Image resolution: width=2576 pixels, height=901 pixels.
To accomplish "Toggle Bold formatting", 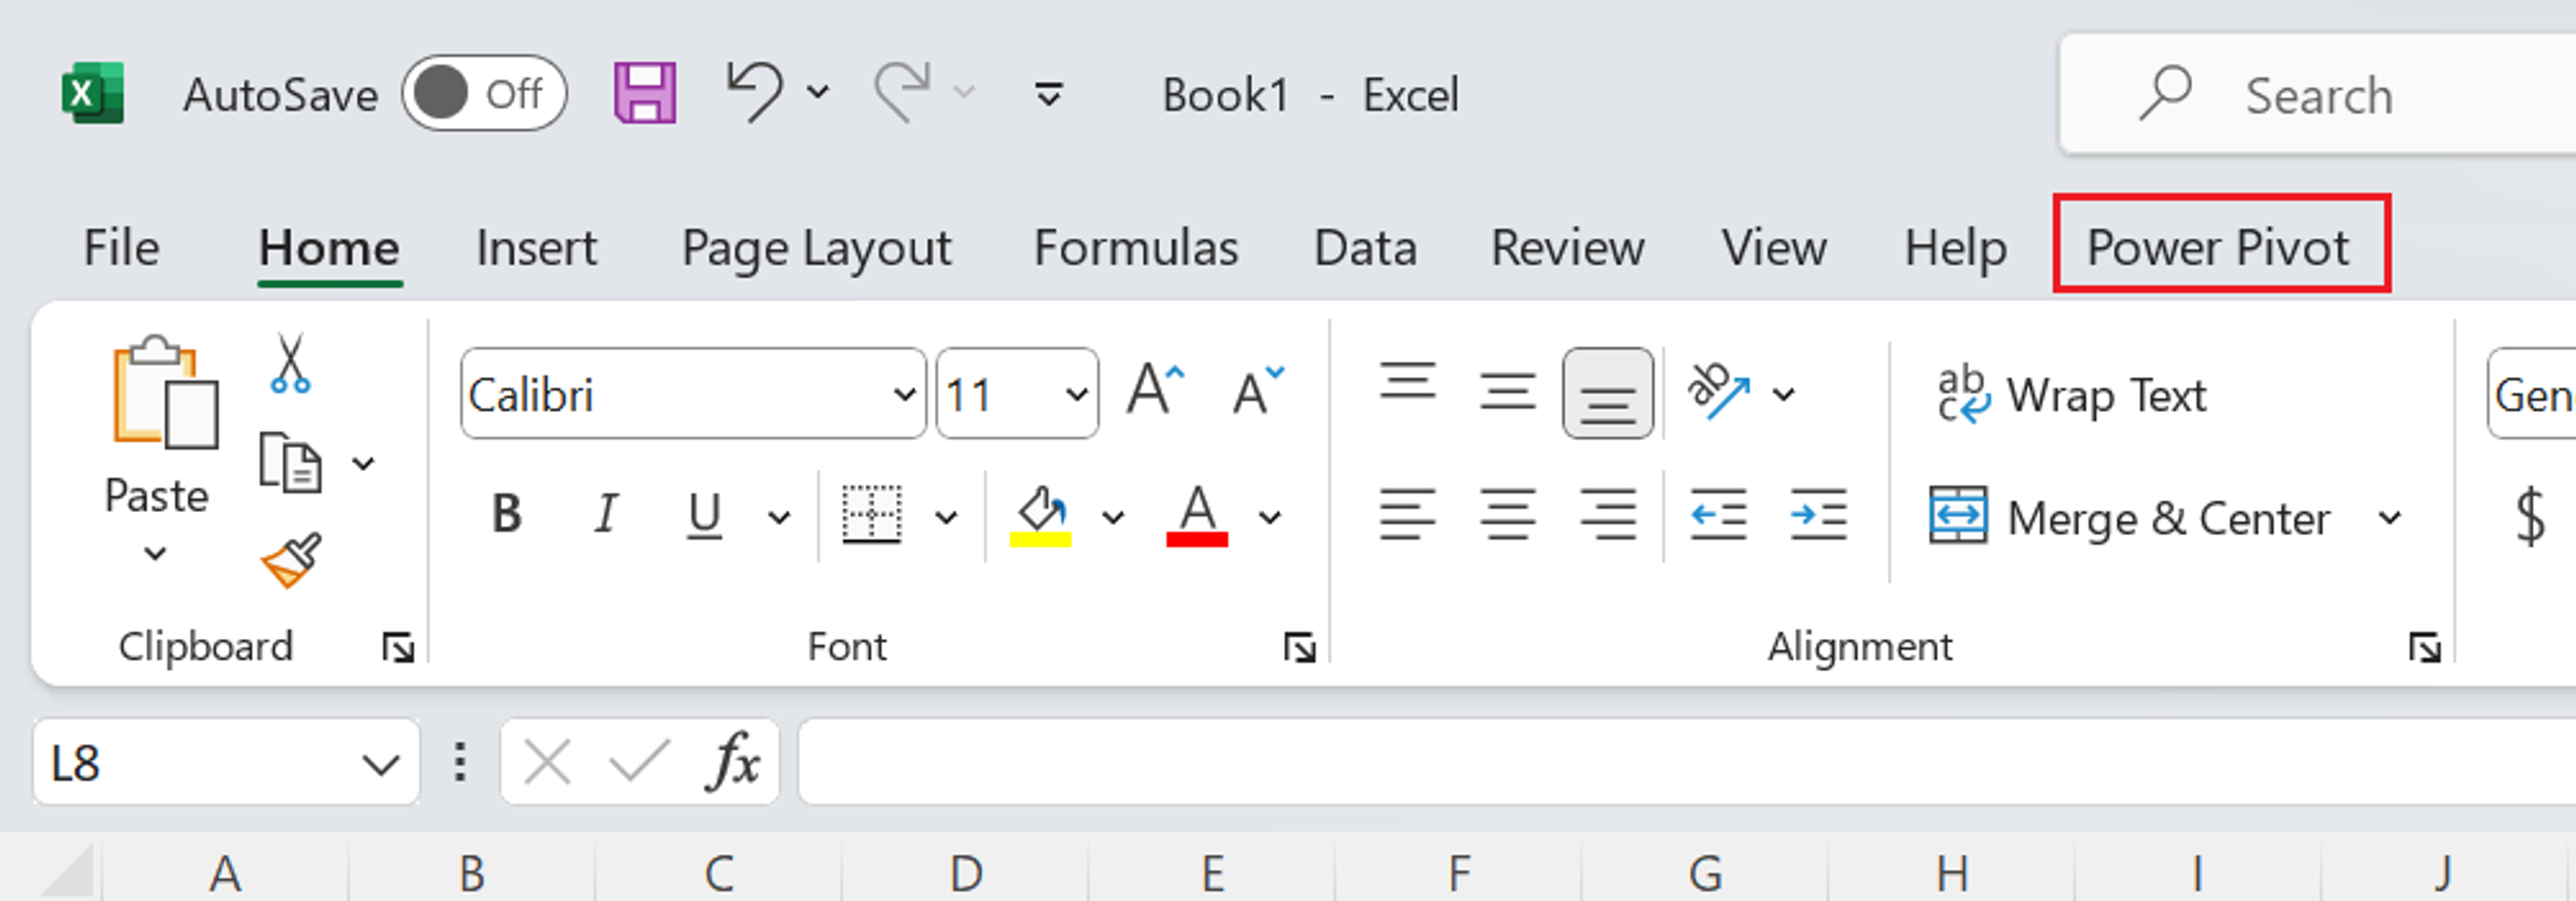I will pyautogui.click(x=507, y=515).
